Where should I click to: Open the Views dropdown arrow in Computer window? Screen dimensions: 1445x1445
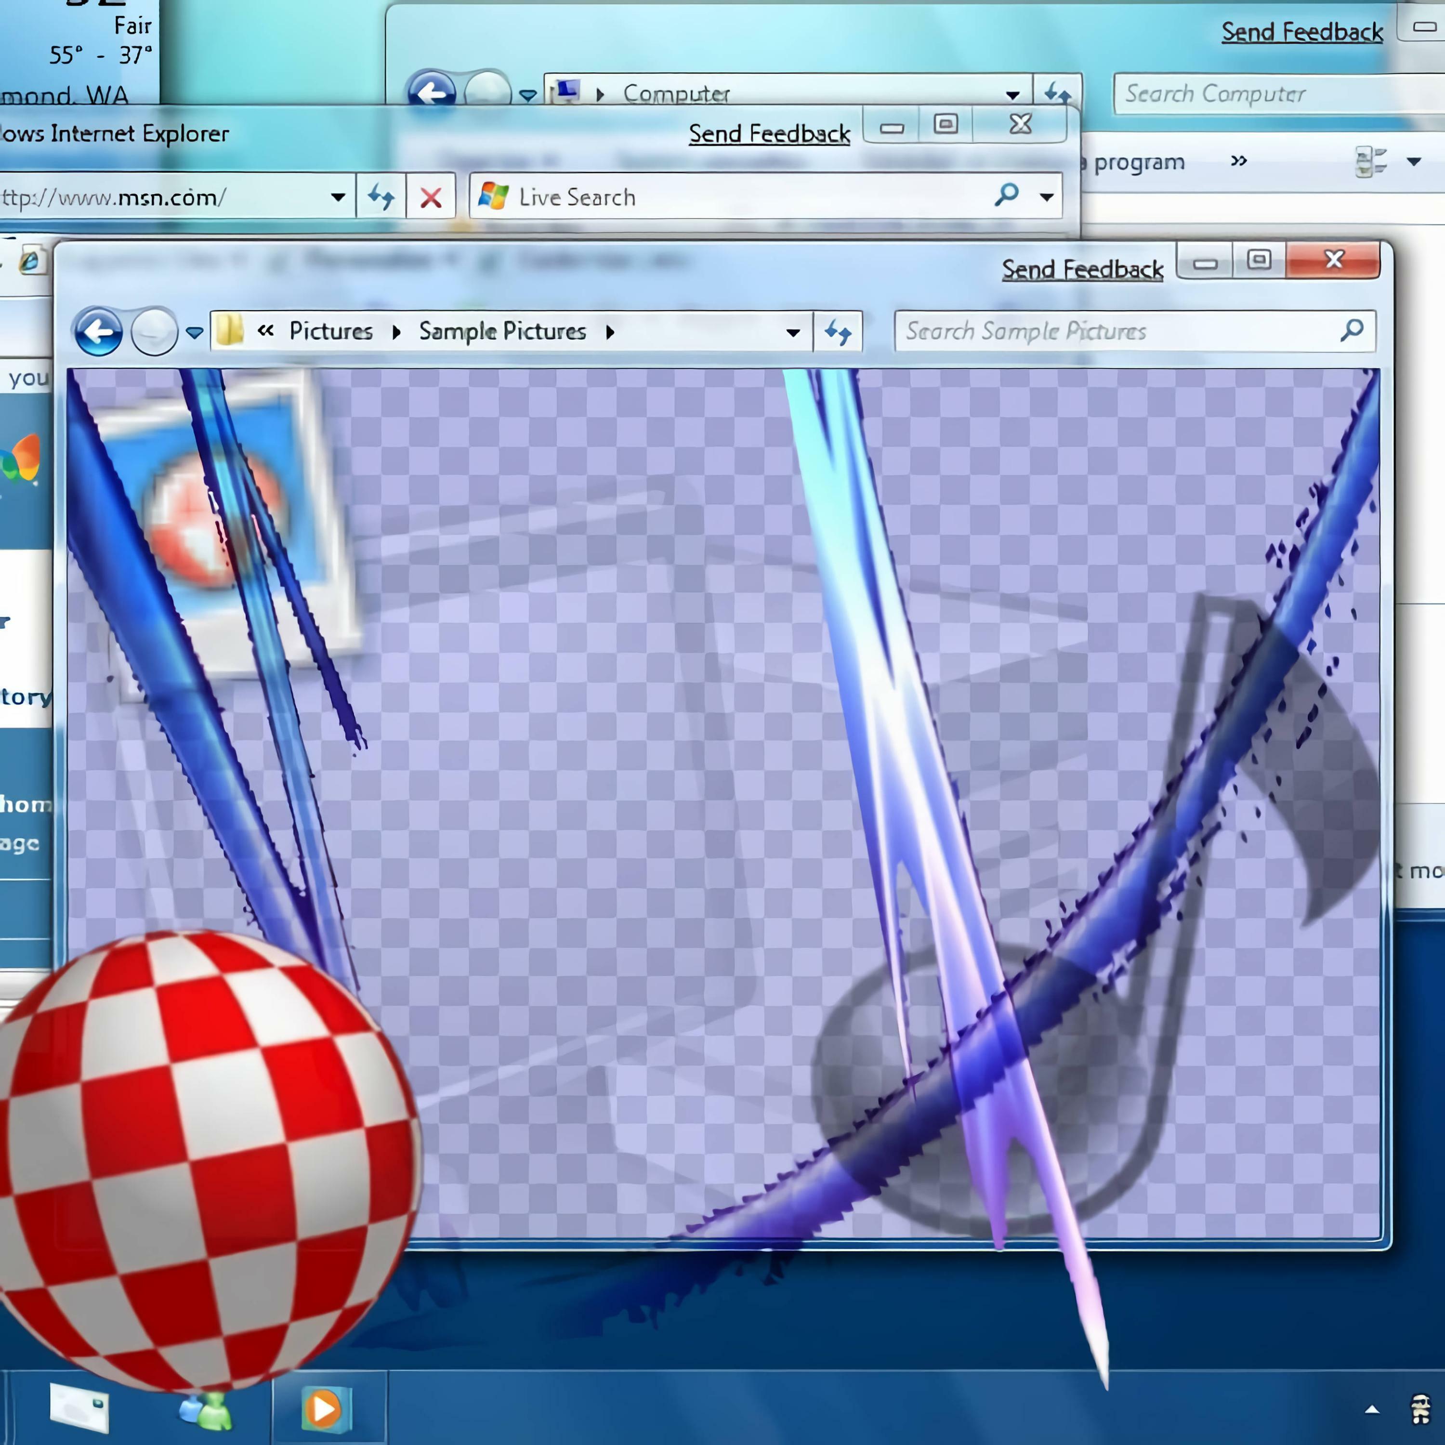click(x=1414, y=161)
